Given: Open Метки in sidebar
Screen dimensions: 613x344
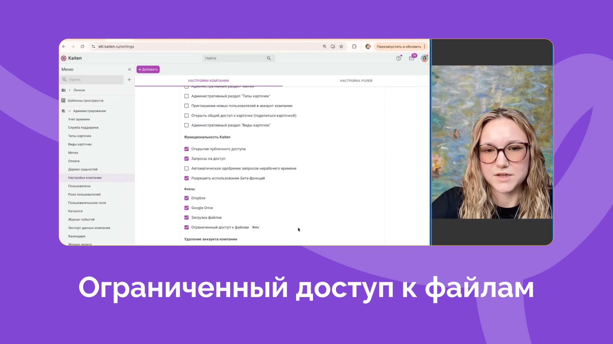Looking at the screenshot, I should (x=73, y=153).
